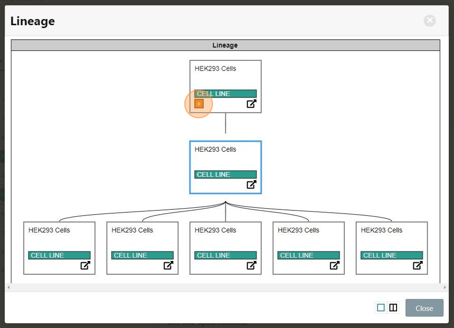The height and width of the screenshot is (328, 454).
Task: Click the CELL LINE badge on the leftmost child node
Action: (59, 255)
